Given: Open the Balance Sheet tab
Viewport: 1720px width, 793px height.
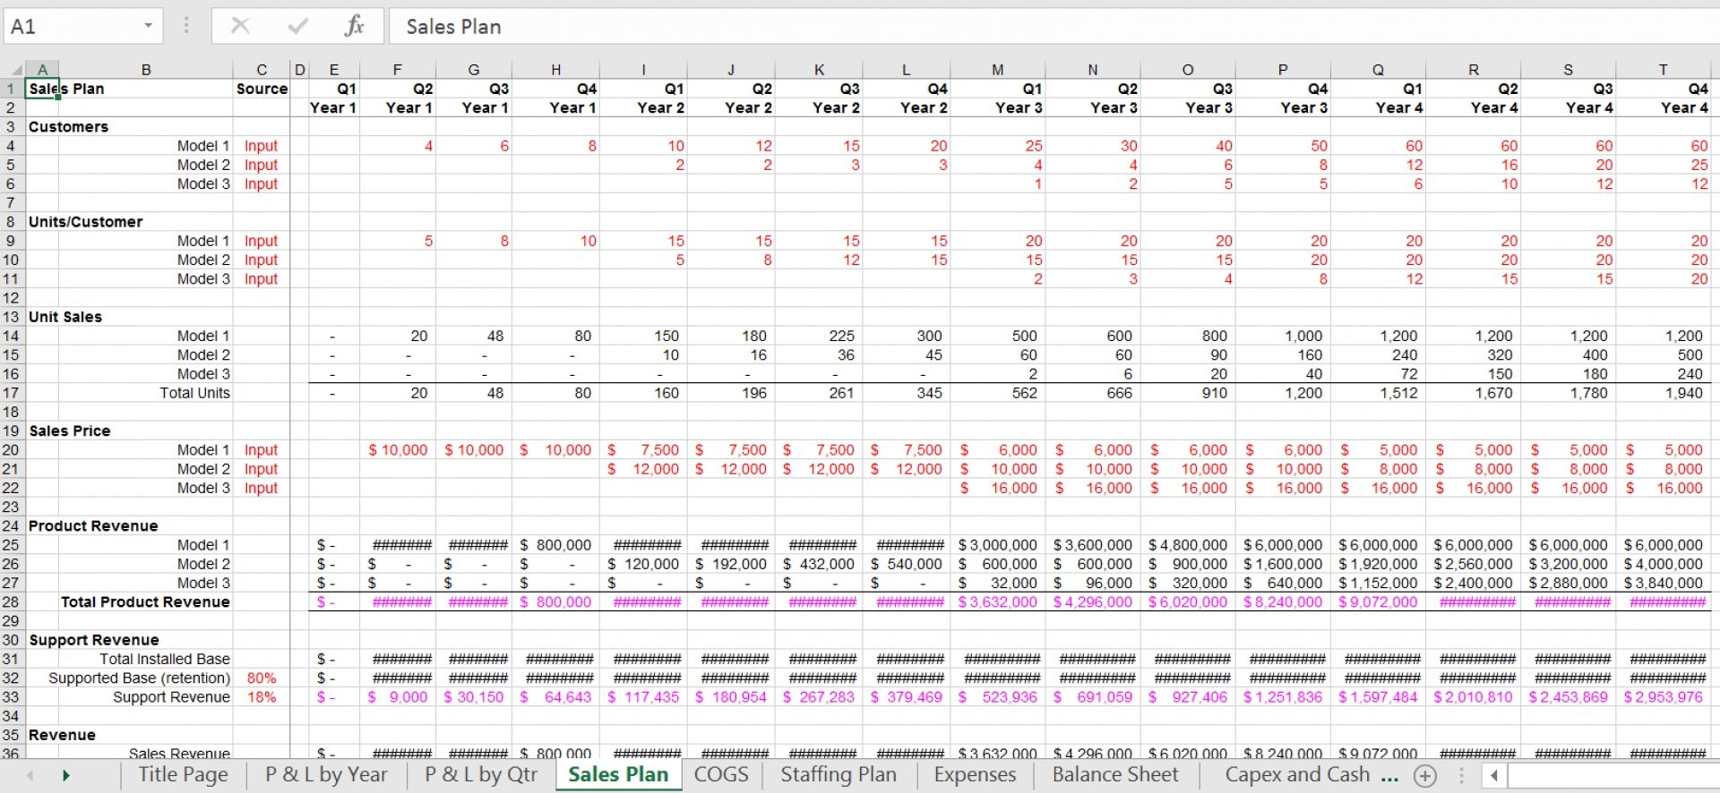Looking at the screenshot, I should (1115, 775).
